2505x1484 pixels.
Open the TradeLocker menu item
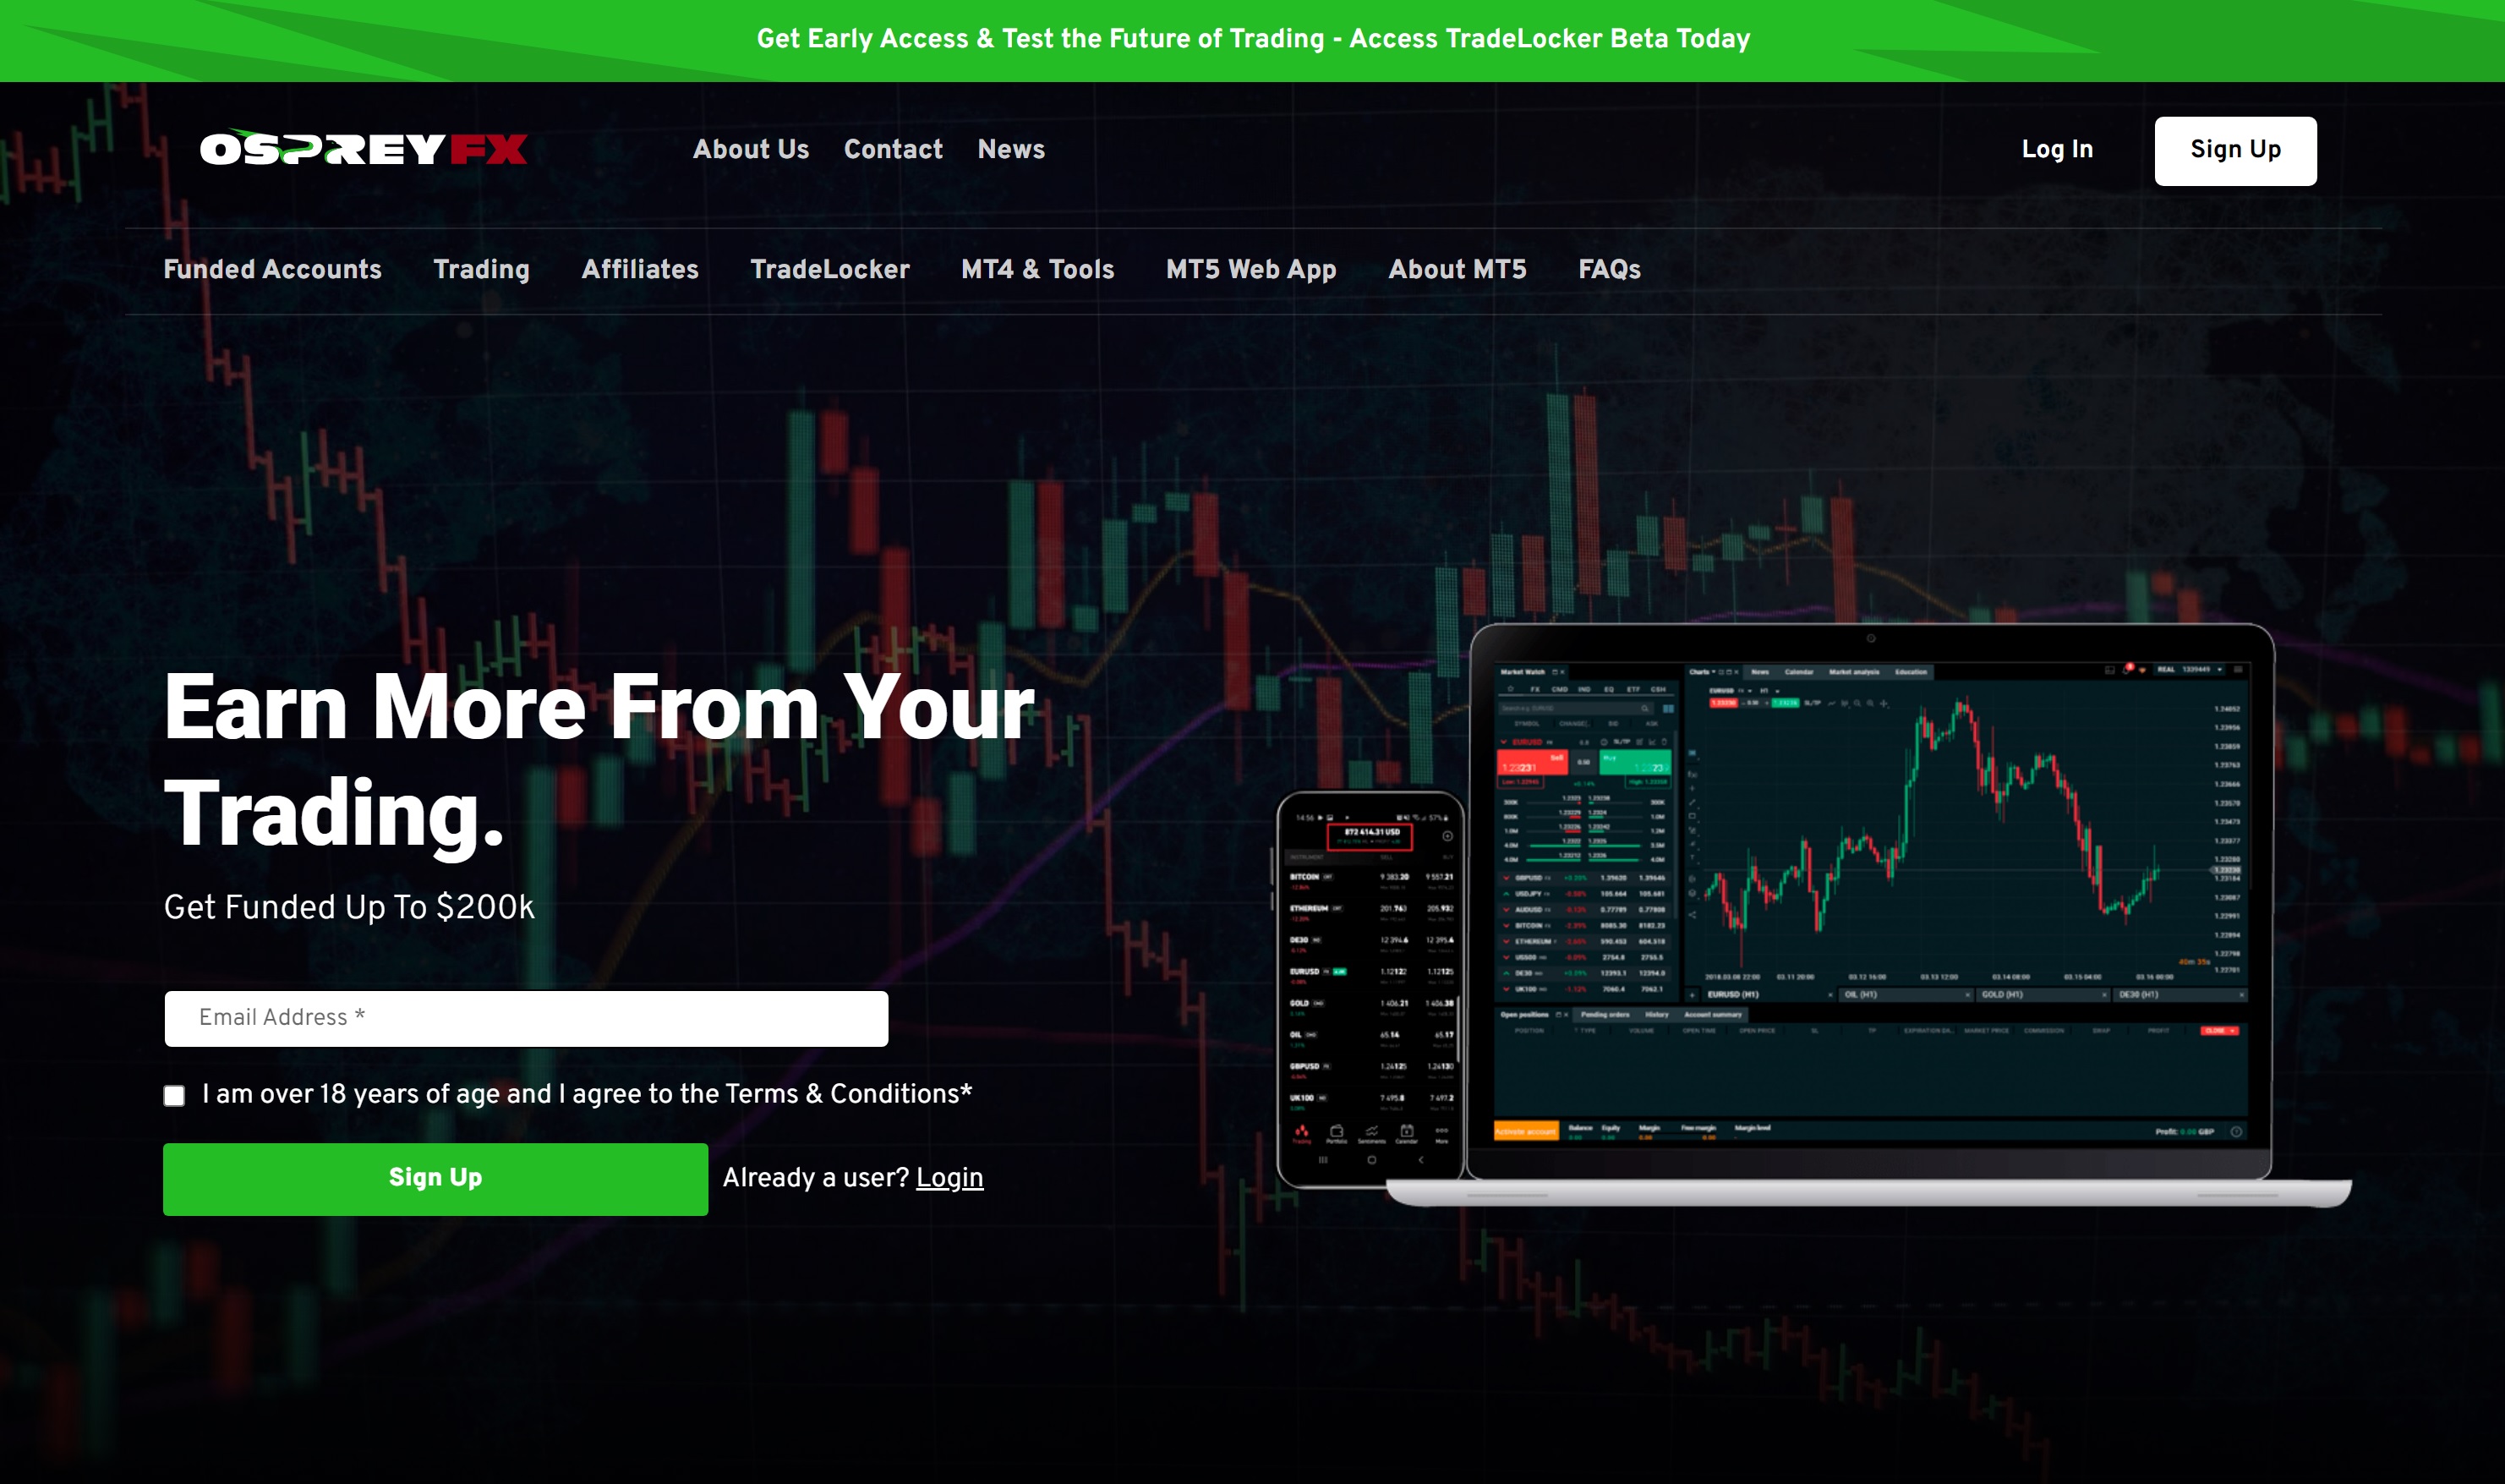(828, 271)
